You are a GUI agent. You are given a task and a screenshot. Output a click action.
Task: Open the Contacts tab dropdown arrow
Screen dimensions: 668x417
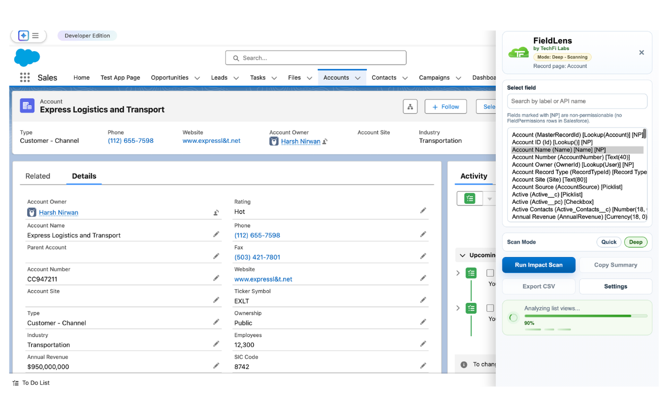pos(405,78)
